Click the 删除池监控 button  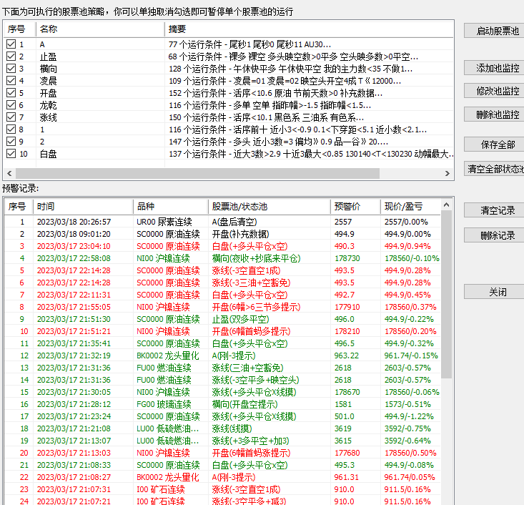click(495, 114)
